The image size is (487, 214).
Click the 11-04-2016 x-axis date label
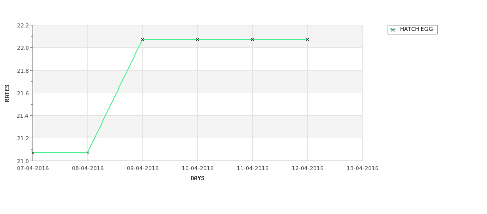(252, 168)
